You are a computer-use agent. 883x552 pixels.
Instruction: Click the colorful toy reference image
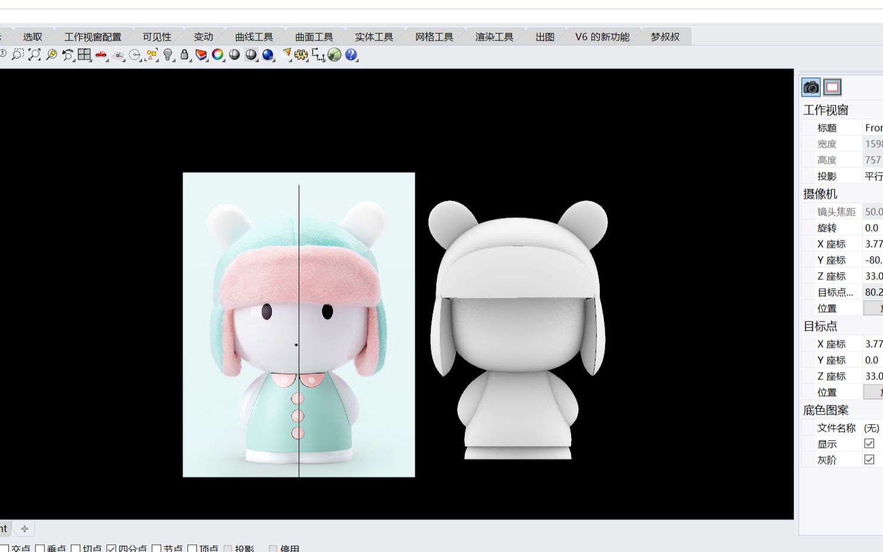click(x=299, y=325)
